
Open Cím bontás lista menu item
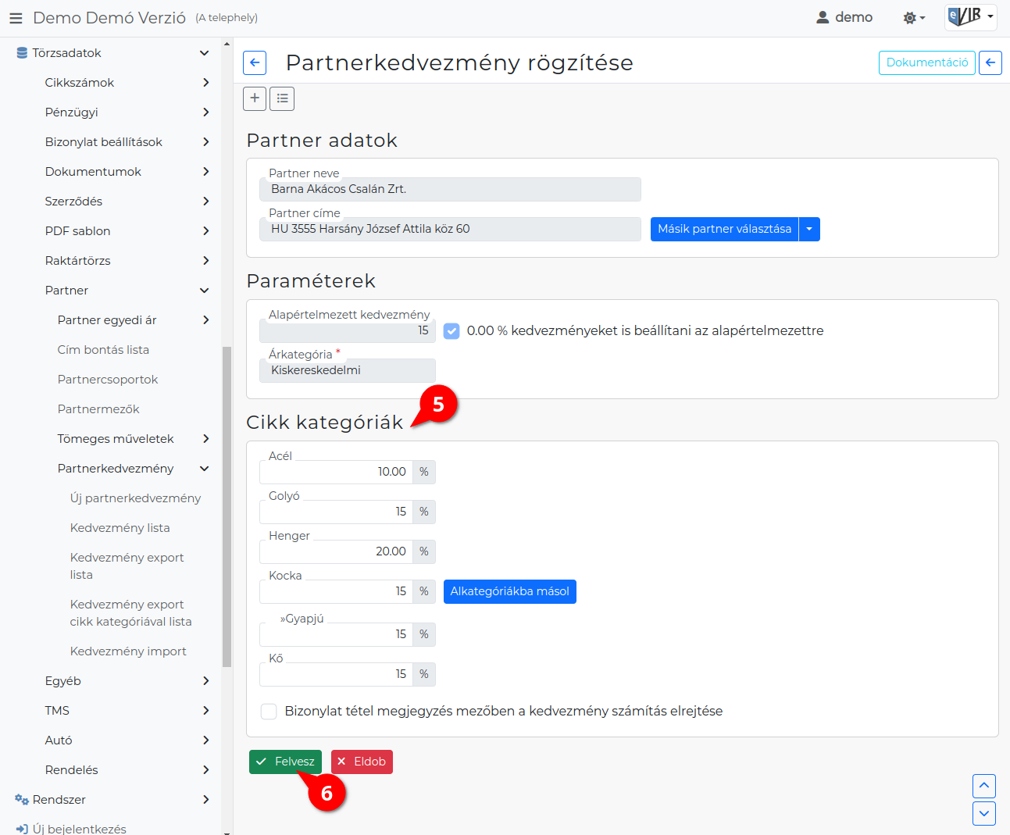[103, 350]
